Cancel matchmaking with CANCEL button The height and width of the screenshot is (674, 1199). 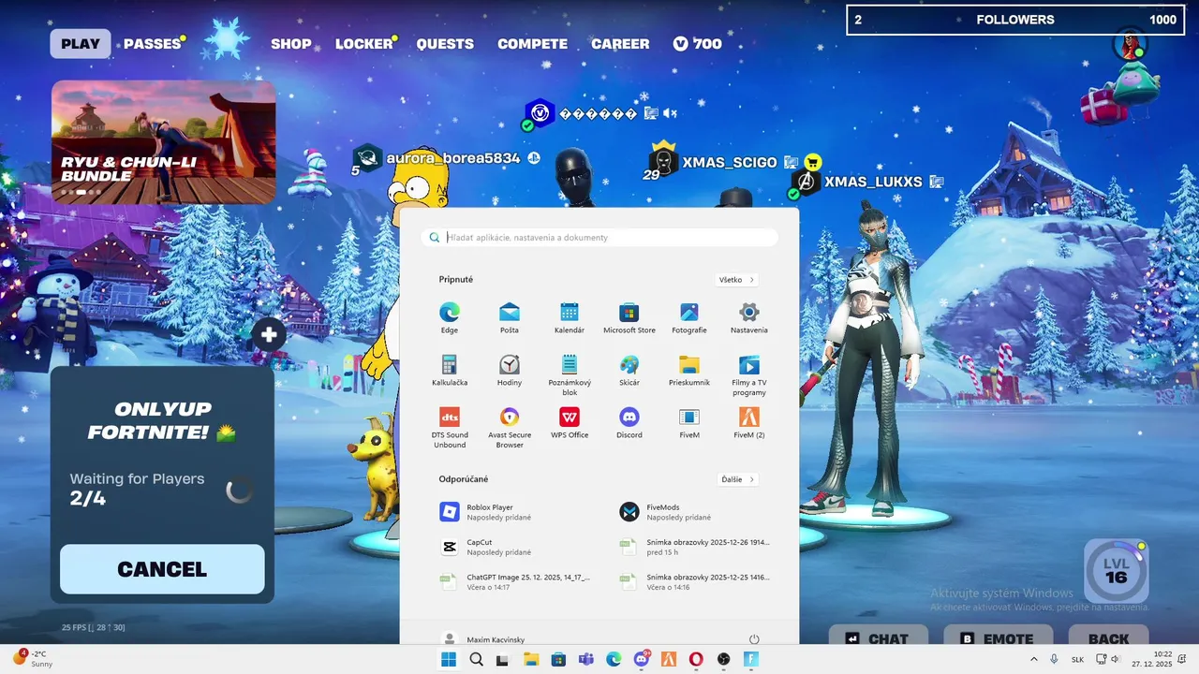point(162,569)
